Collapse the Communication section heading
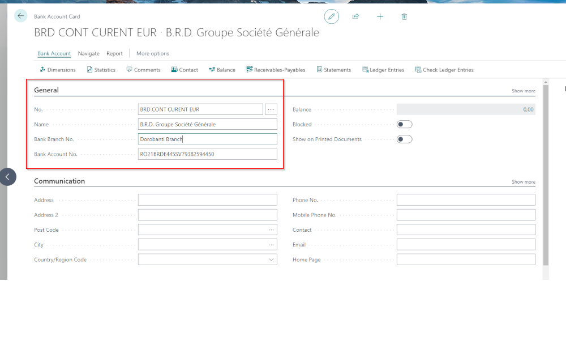The height and width of the screenshot is (340, 566). tap(59, 181)
